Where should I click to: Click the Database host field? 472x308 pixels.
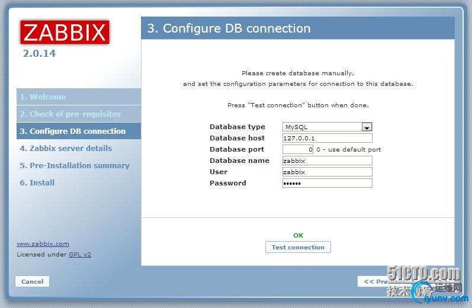[x=327, y=138]
